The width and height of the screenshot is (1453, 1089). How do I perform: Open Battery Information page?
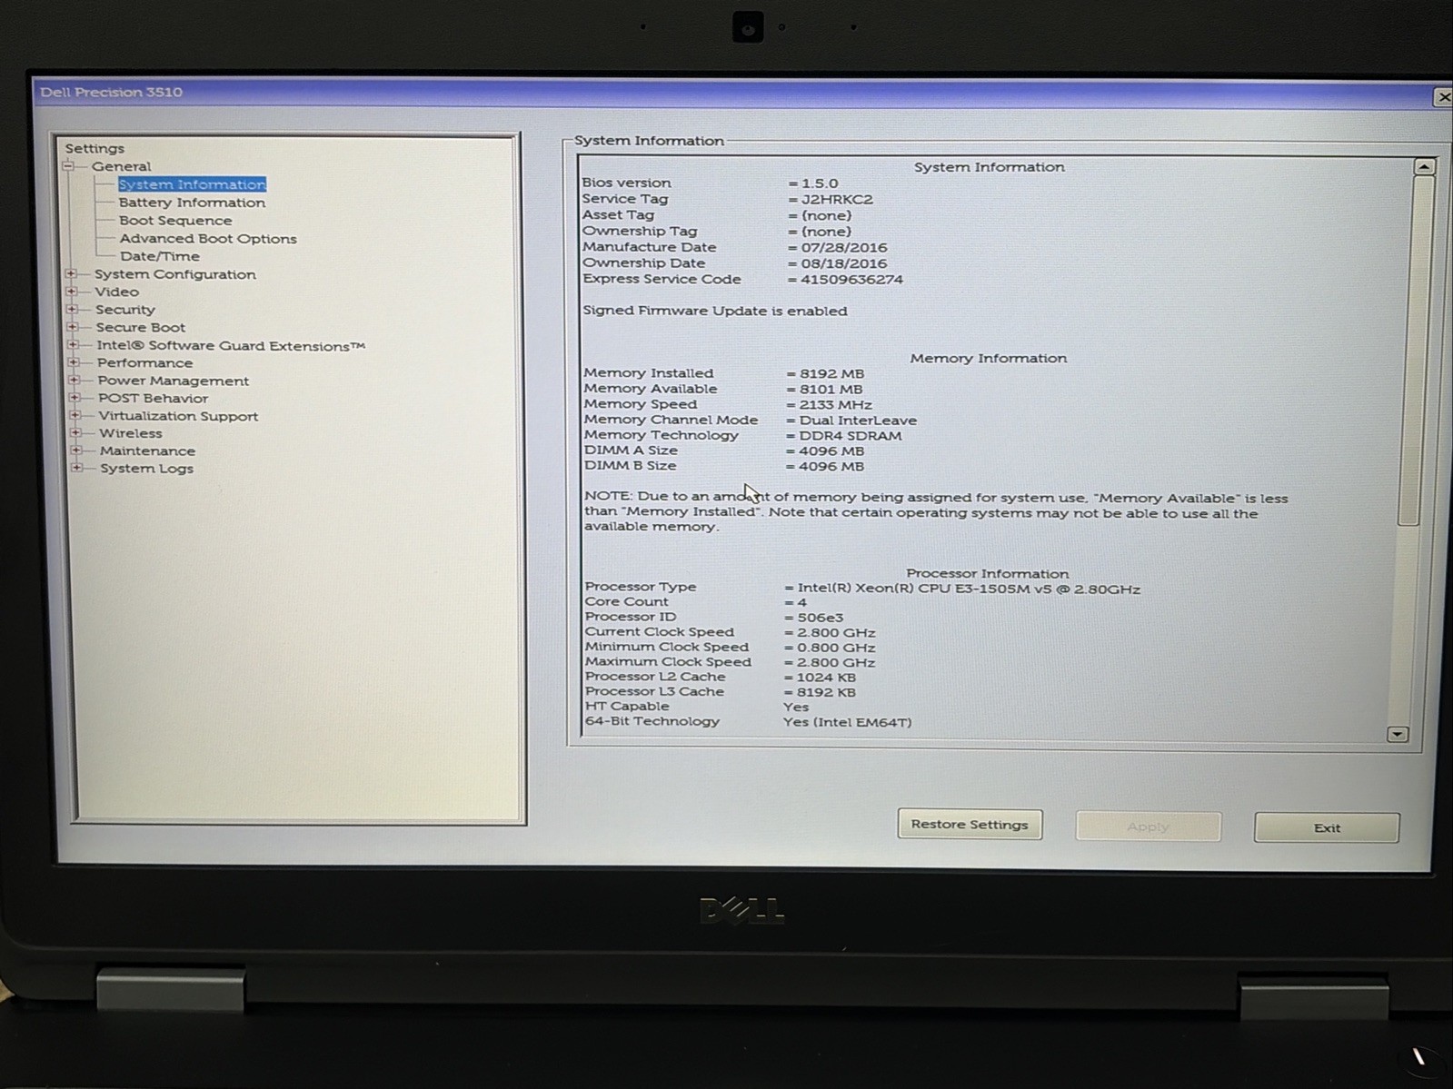tap(192, 203)
